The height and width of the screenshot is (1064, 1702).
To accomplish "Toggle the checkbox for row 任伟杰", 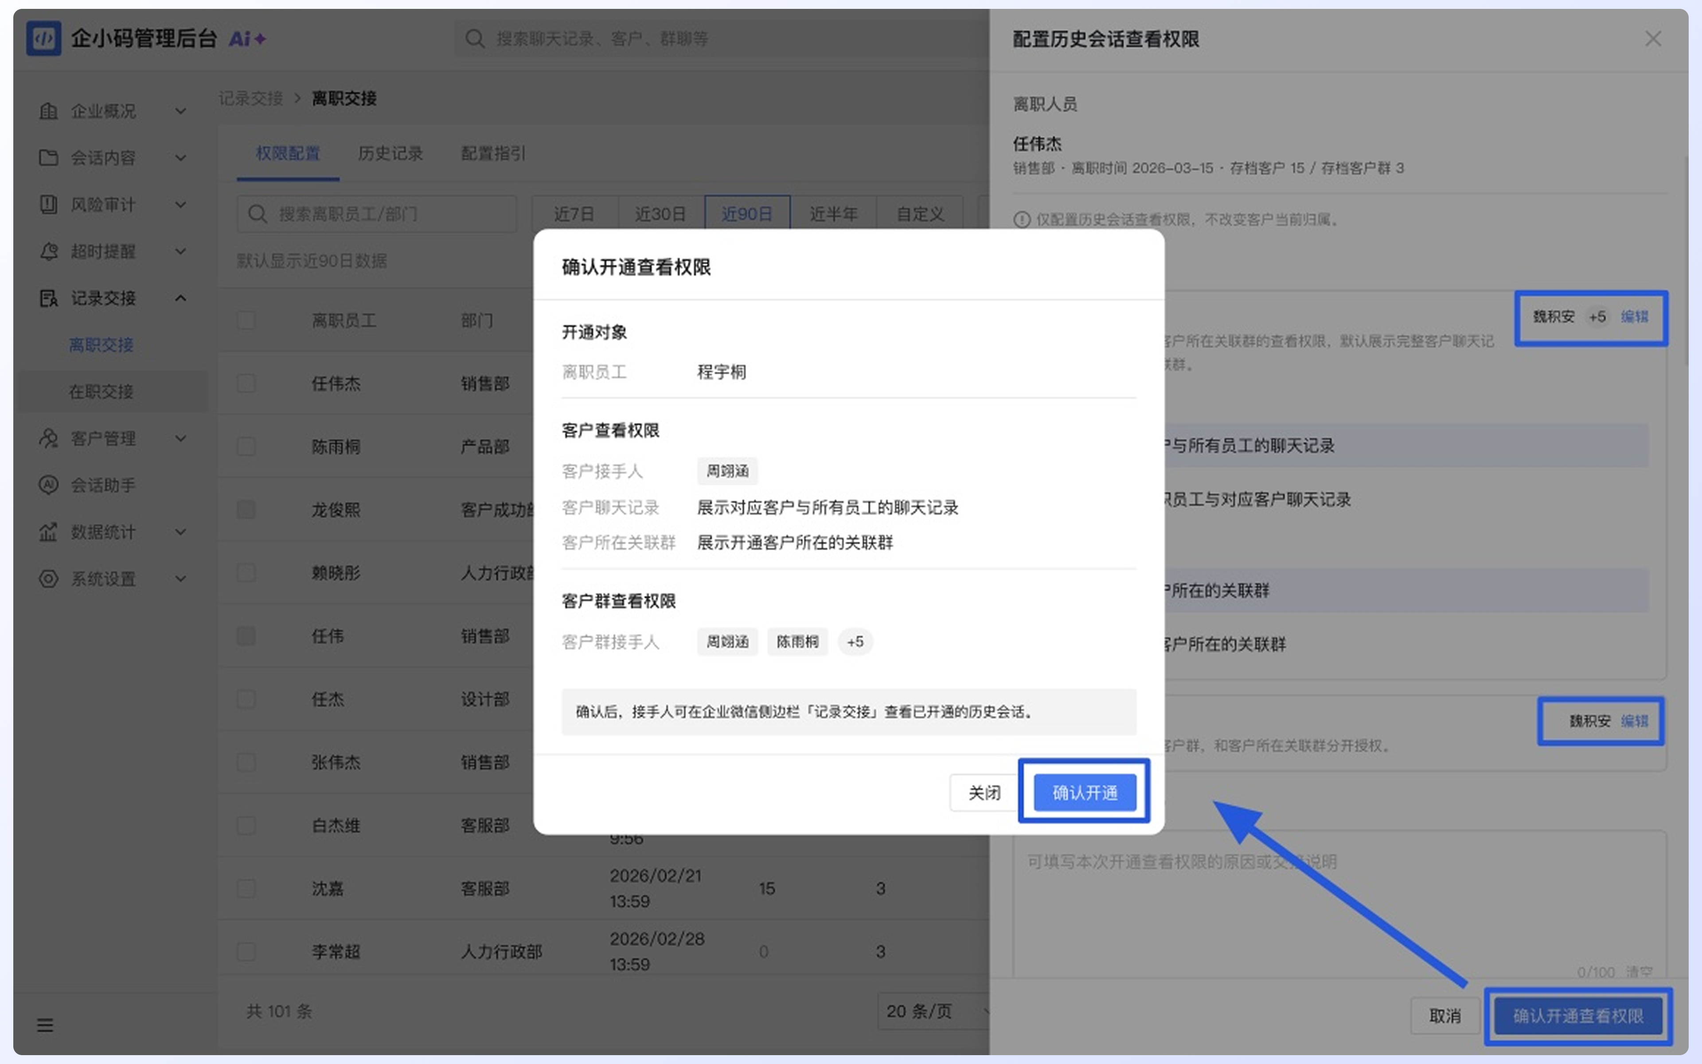I will click(246, 383).
